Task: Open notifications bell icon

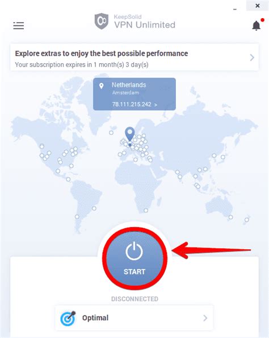Action: tap(257, 26)
